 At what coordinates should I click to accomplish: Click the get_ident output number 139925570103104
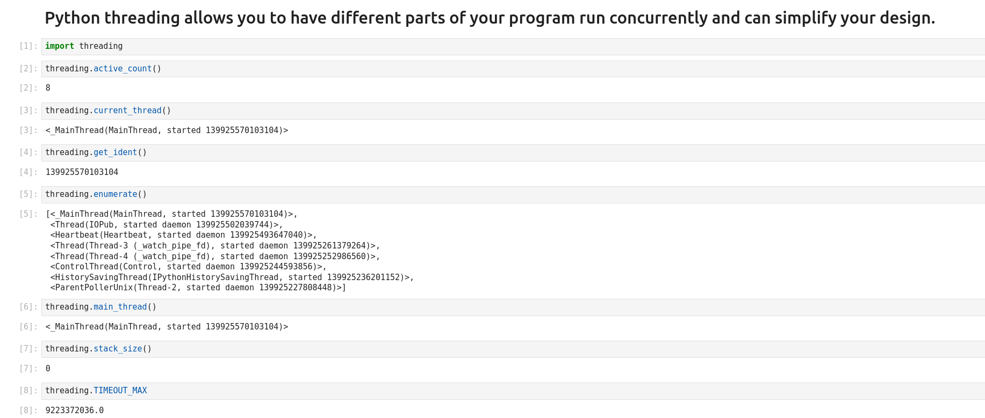point(82,172)
